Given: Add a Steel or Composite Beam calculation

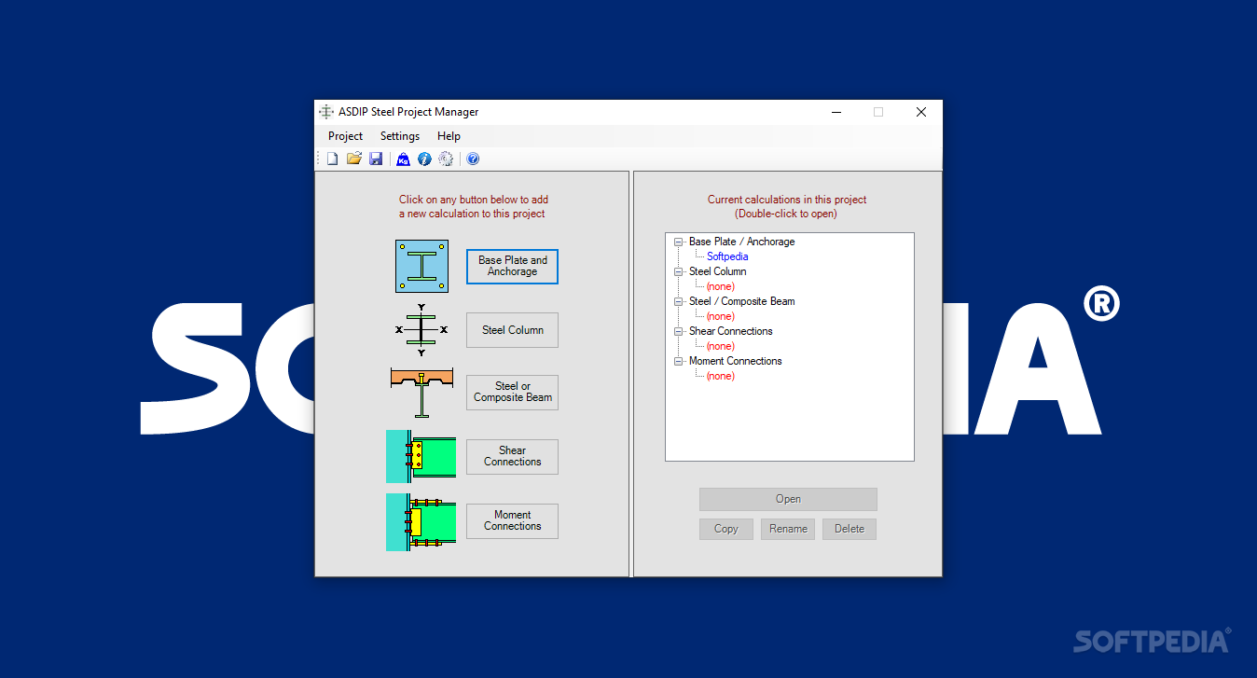Looking at the screenshot, I should pos(512,392).
